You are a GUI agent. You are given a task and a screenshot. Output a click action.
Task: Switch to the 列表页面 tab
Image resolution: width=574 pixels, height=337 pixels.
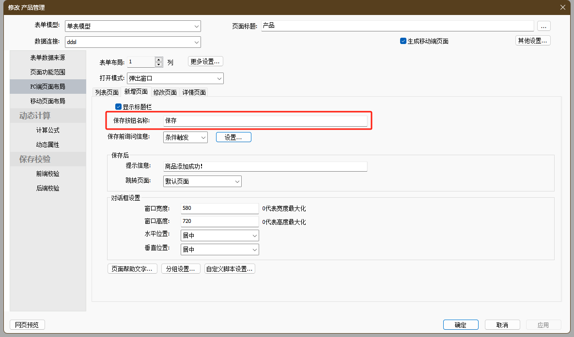tap(107, 92)
